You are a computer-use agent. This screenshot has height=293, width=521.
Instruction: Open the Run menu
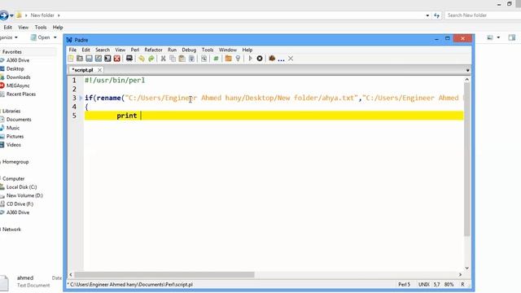tap(172, 50)
